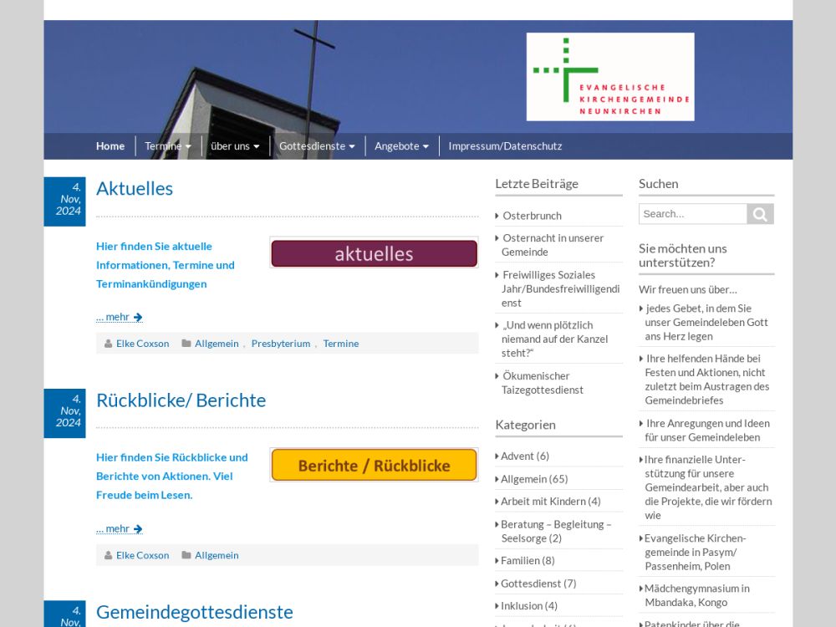Click author Elke Coxson under Aktuelles

[142, 344]
